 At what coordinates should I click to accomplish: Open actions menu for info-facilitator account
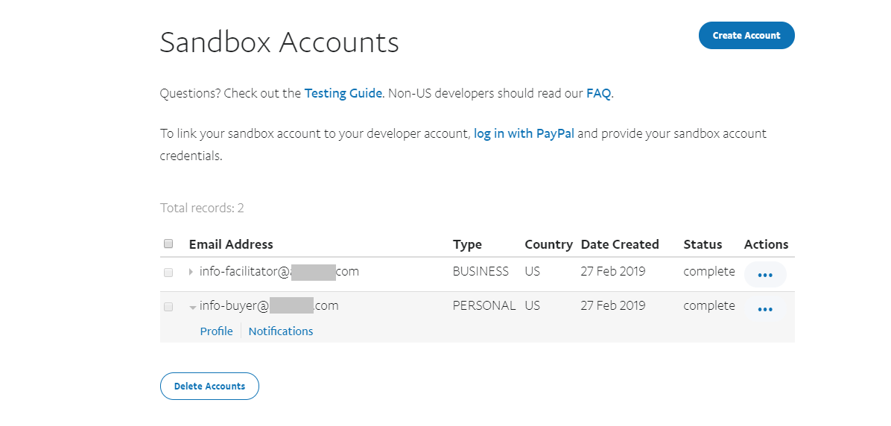click(x=764, y=275)
